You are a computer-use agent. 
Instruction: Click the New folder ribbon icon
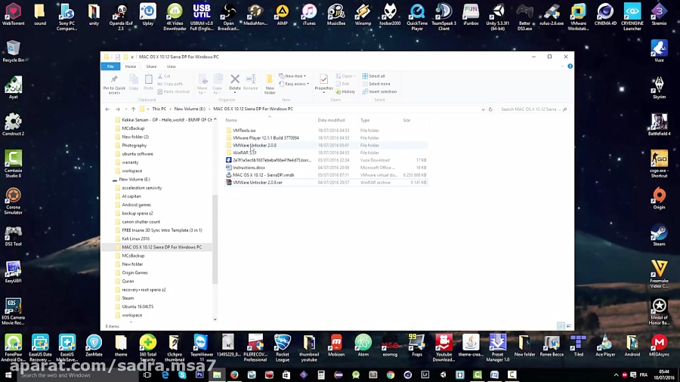click(270, 85)
